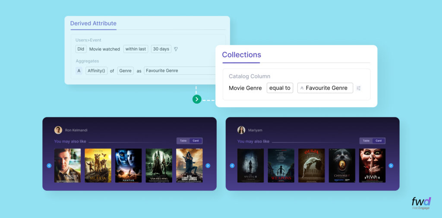Image resolution: width=442 pixels, height=218 pixels.
Task: Switch Mariyam's view to Table
Action: (366, 141)
